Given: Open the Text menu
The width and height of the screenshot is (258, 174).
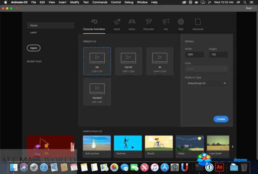Looking at the screenshot, I should click(86, 2).
